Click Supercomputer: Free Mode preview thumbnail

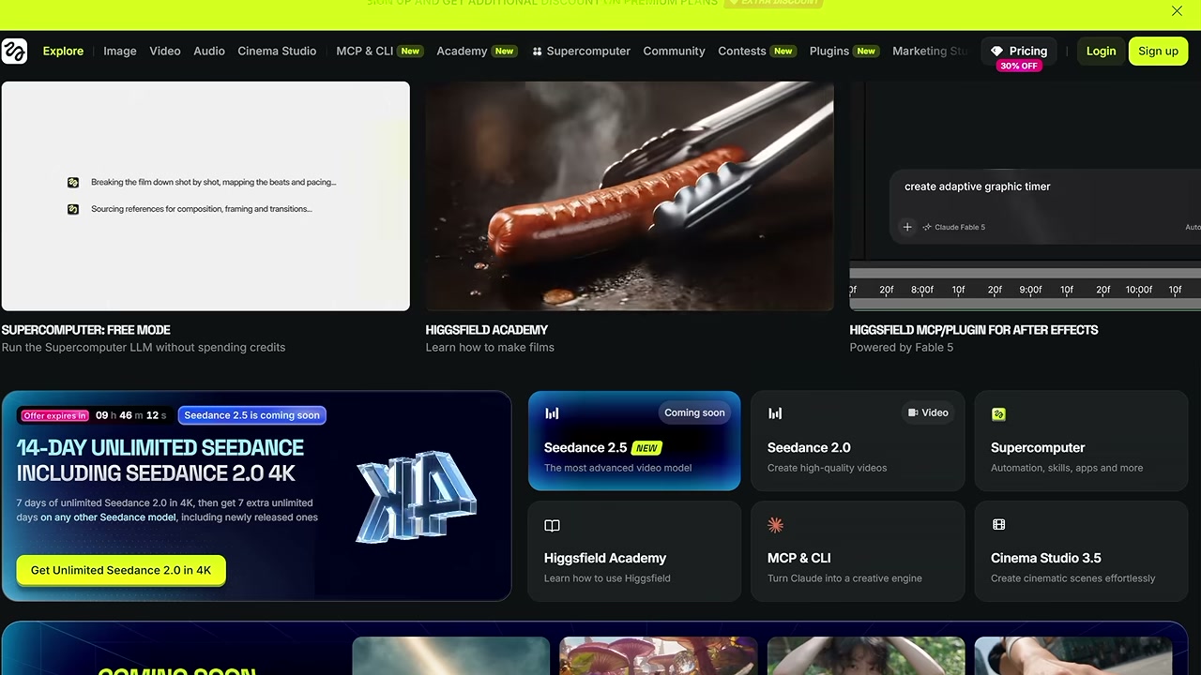pyautogui.click(x=205, y=196)
